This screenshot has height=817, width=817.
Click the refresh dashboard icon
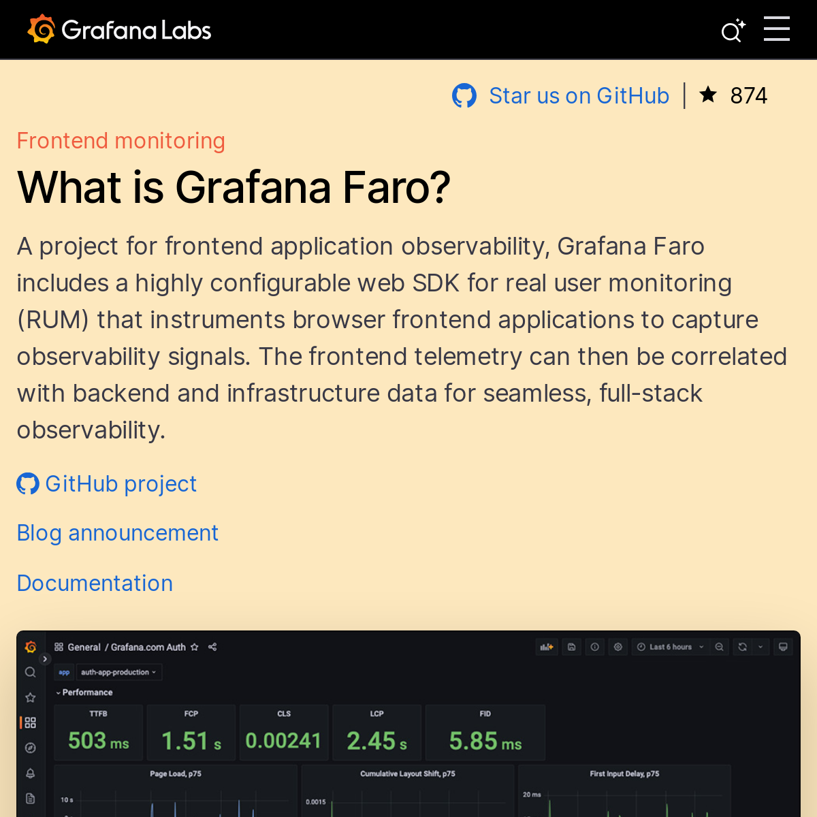click(743, 647)
